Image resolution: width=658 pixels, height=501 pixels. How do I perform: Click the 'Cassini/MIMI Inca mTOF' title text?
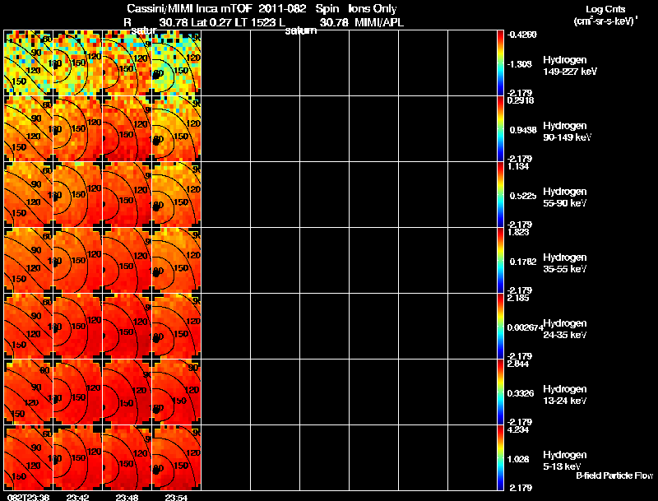tap(189, 9)
